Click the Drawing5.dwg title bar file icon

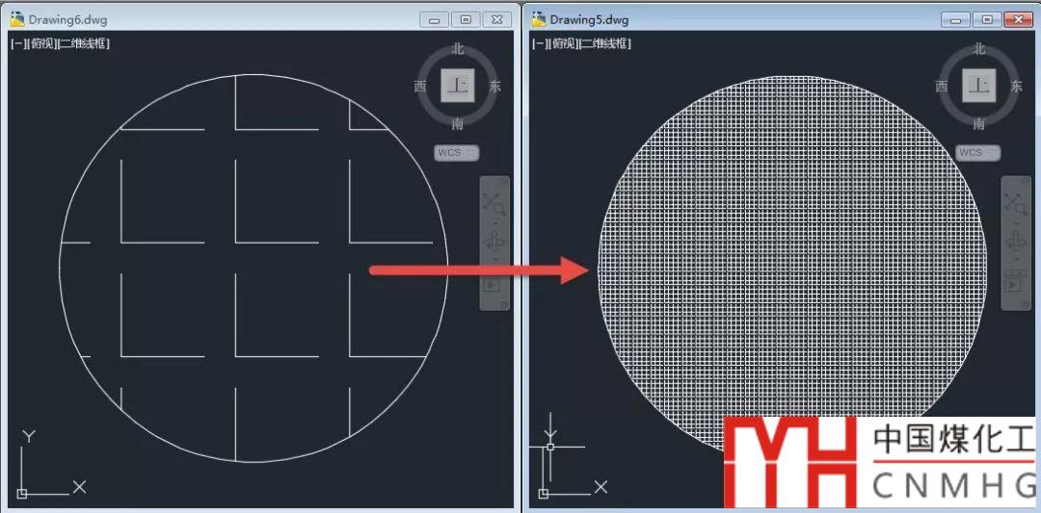point(539,19)
